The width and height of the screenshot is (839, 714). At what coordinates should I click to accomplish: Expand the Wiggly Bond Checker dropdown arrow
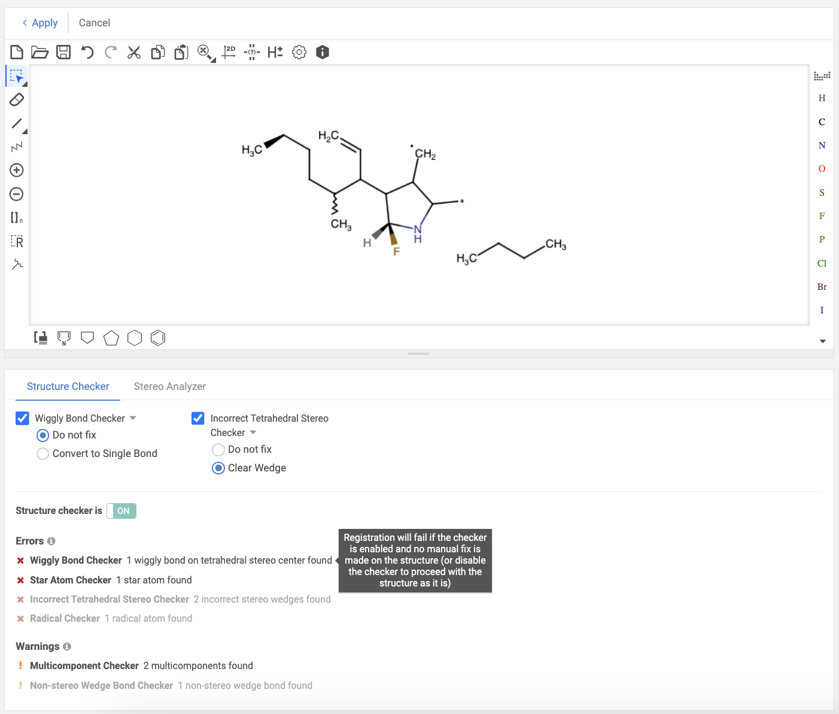pos(133,418)
